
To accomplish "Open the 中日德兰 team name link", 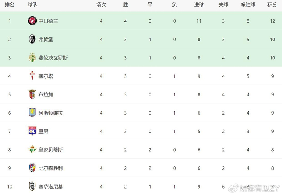I will (x=48, y=21).
